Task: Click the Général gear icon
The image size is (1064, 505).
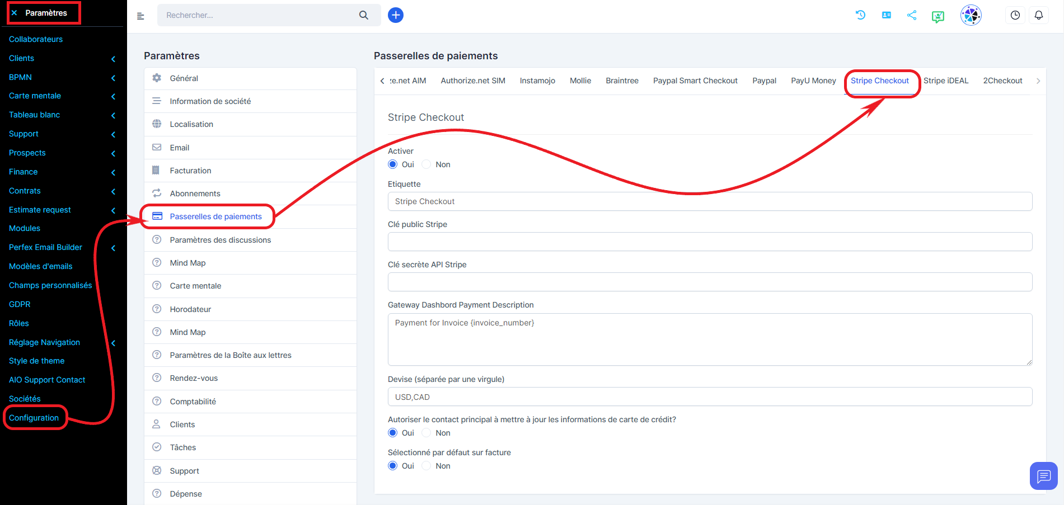Action: tap(157, 78)
